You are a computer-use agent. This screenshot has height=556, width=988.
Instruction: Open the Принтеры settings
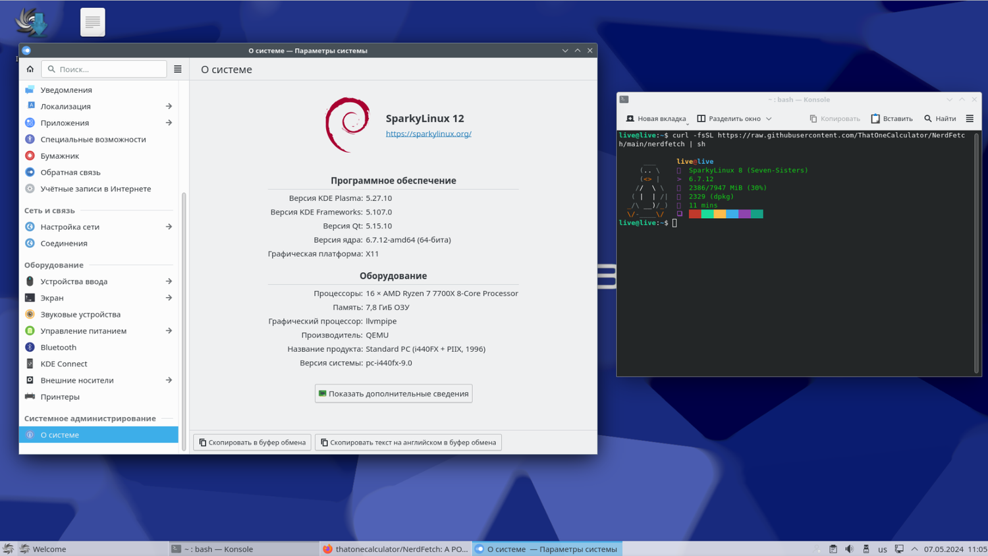click(x=99, y=397)
